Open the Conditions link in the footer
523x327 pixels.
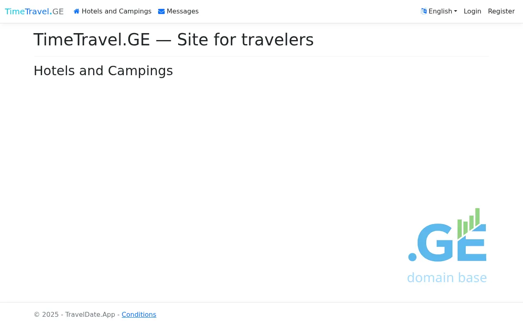(139, 314)
